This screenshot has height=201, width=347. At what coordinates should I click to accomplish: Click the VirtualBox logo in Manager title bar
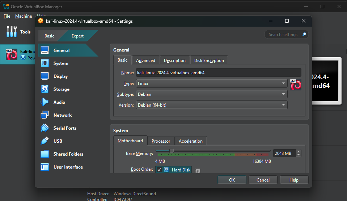[6, 6]
